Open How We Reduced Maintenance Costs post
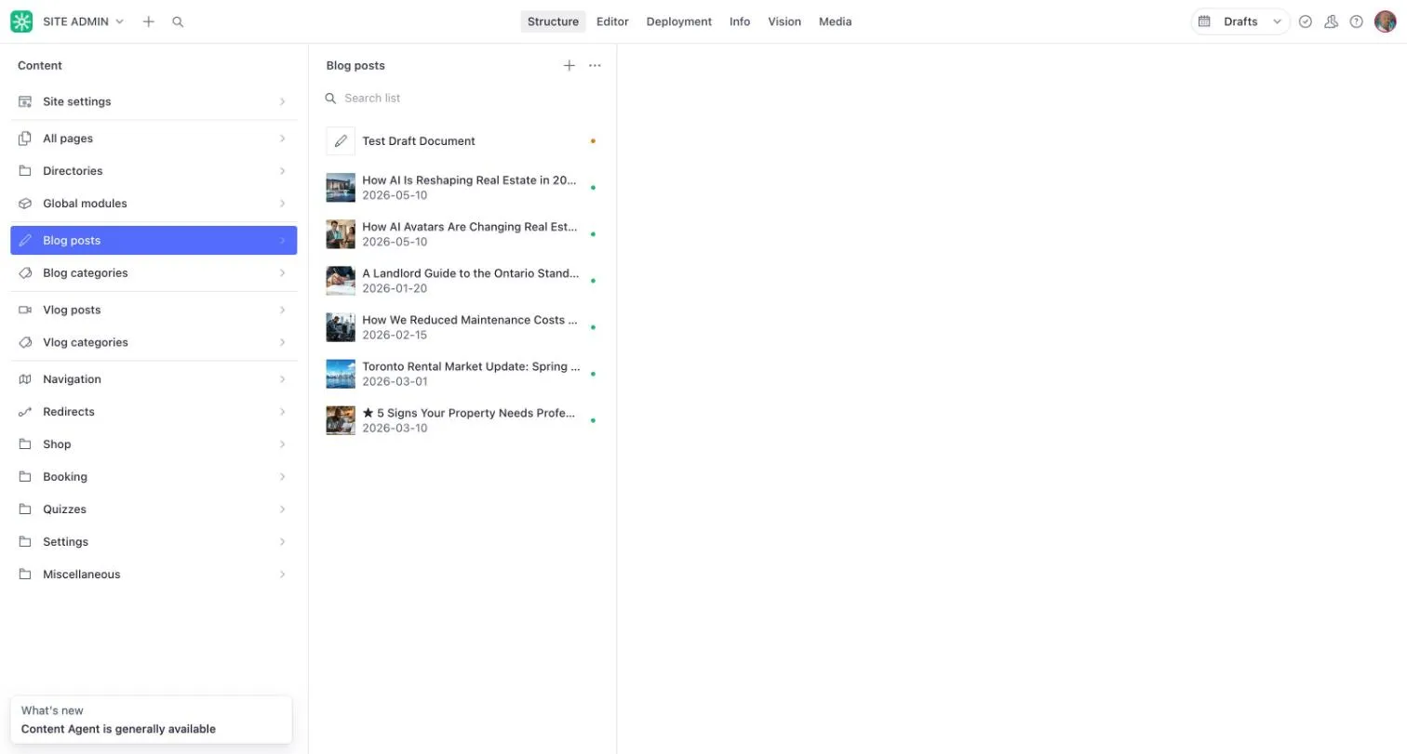Viewport: 1407px width, 754px height. pos(462,327)
